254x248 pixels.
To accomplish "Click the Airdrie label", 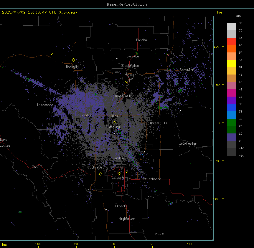I will (119, 158).
